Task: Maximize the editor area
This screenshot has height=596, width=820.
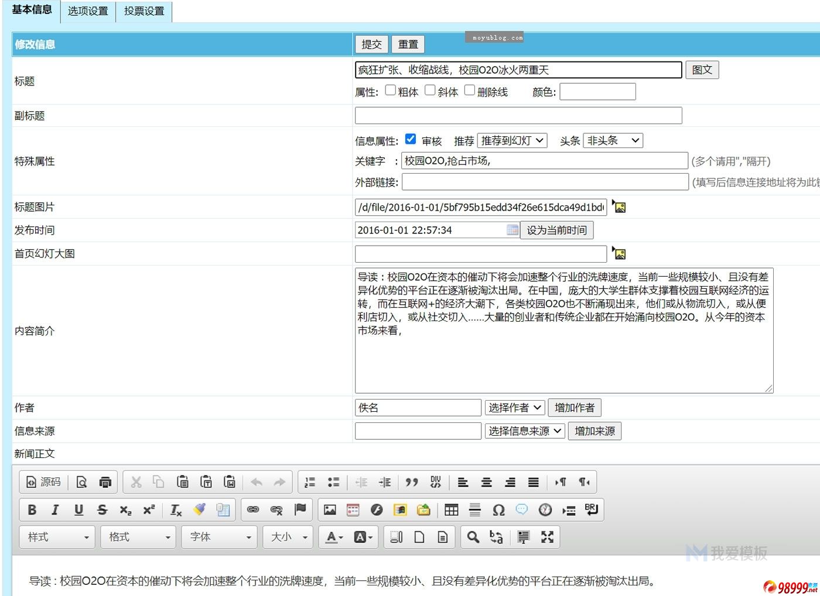Action: [547, 537]
